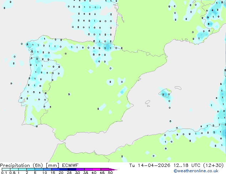Select the 5 to 10 mm blue legend swatch

click(39, 169)
